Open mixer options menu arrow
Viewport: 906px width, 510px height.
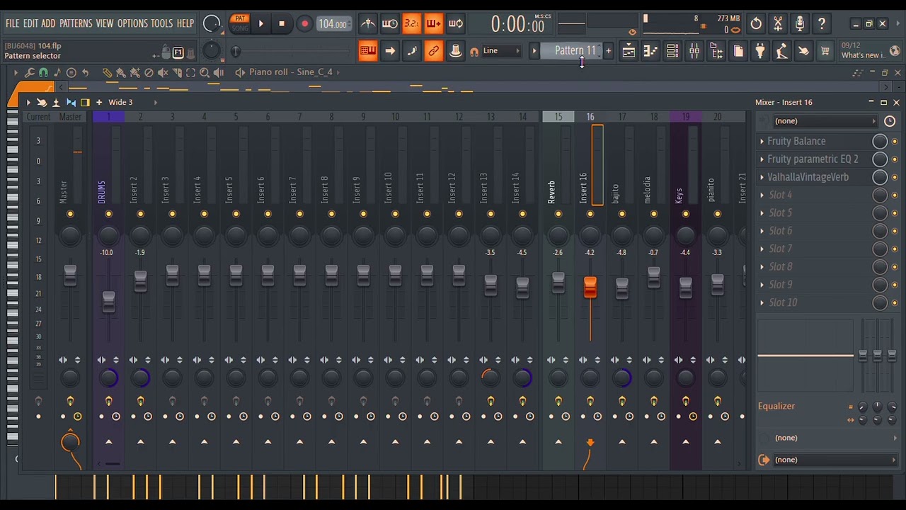[28, 102]
